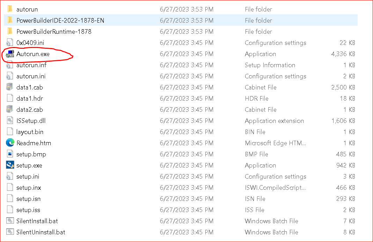Screen dimensions: 373x242
Task: Select the setup.inx file name
Action: click(29, 188)
